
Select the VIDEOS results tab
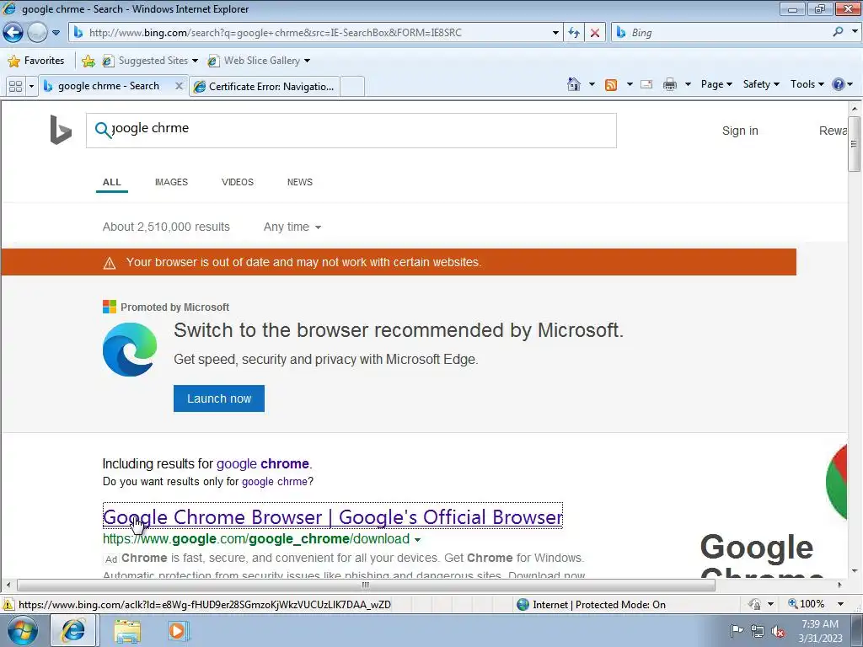pos(237,182)
